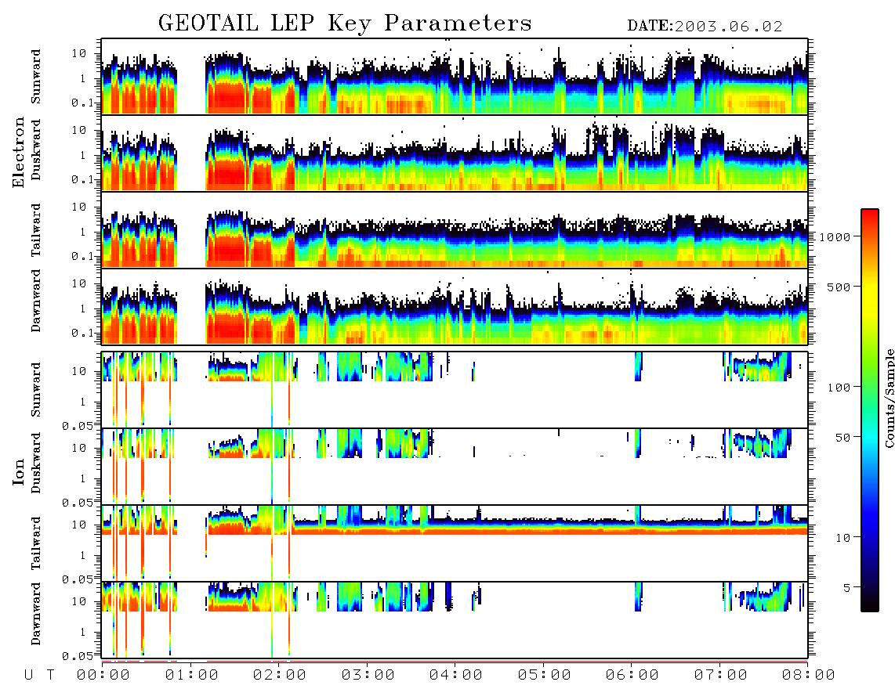Click the 'U T' time axis label
This screenshot has height=689, width=895.
(x=39, y=675)
